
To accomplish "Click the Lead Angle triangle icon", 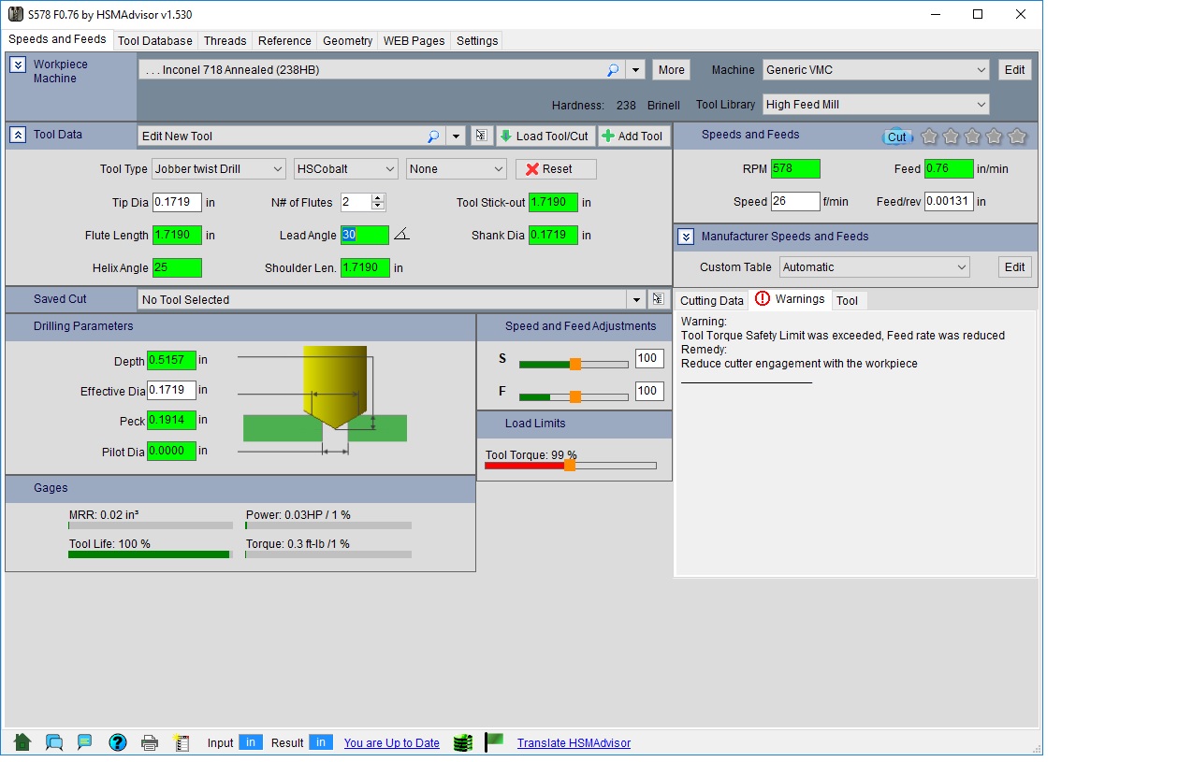I will point(401,235).
